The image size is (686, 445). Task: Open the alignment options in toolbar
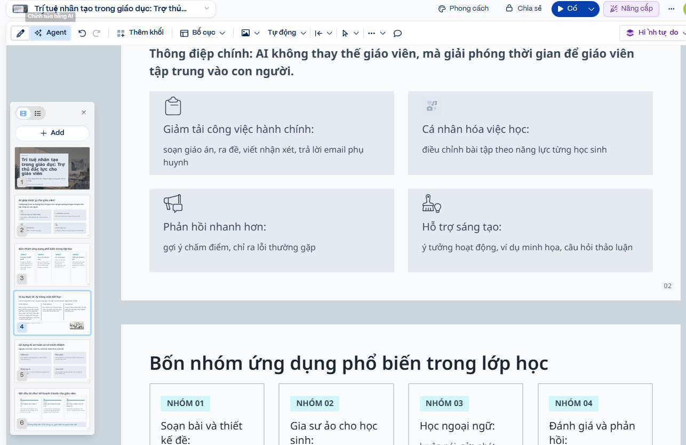coord(323,33)
